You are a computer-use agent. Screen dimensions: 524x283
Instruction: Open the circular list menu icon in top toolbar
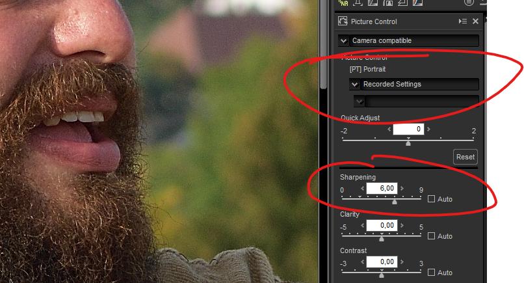(469, 3)
